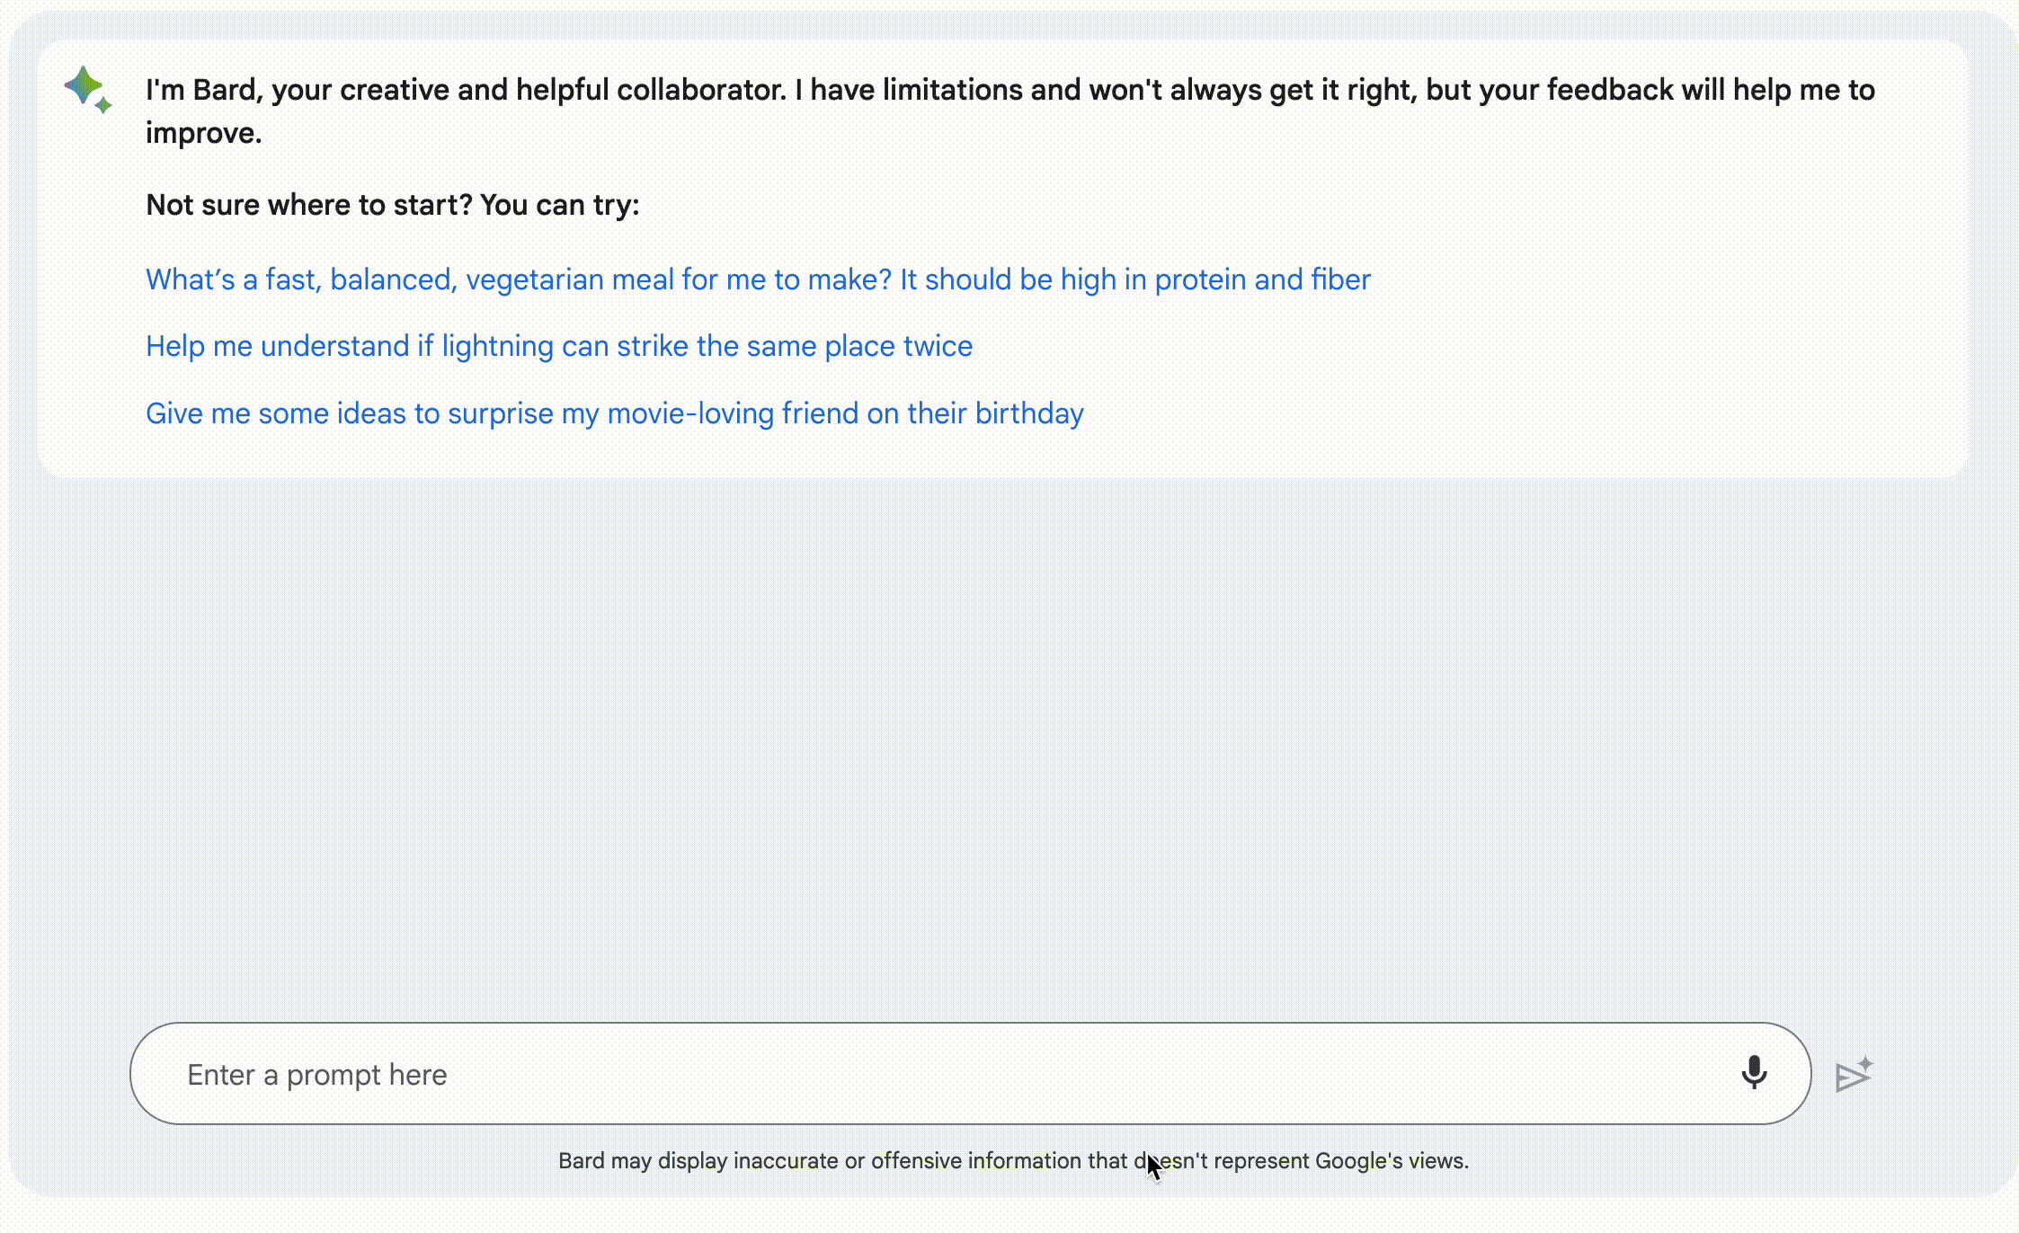Select the lightning strike twice suggestion
Image resolution: width=2019 pixels, height=1233 pixels.
click(x=558, y=346)
